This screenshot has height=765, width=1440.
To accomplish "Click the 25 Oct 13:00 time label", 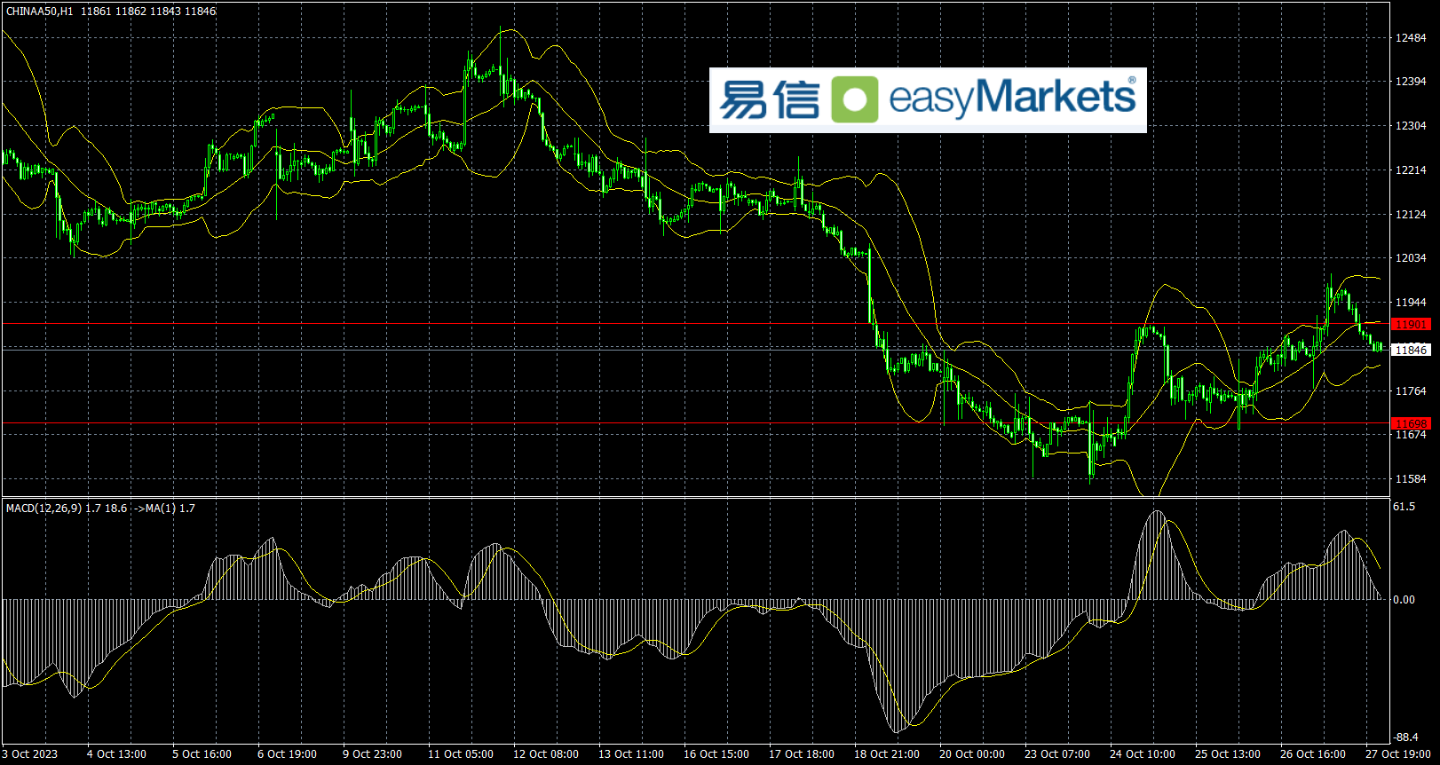I will [x=1228, y=754].
